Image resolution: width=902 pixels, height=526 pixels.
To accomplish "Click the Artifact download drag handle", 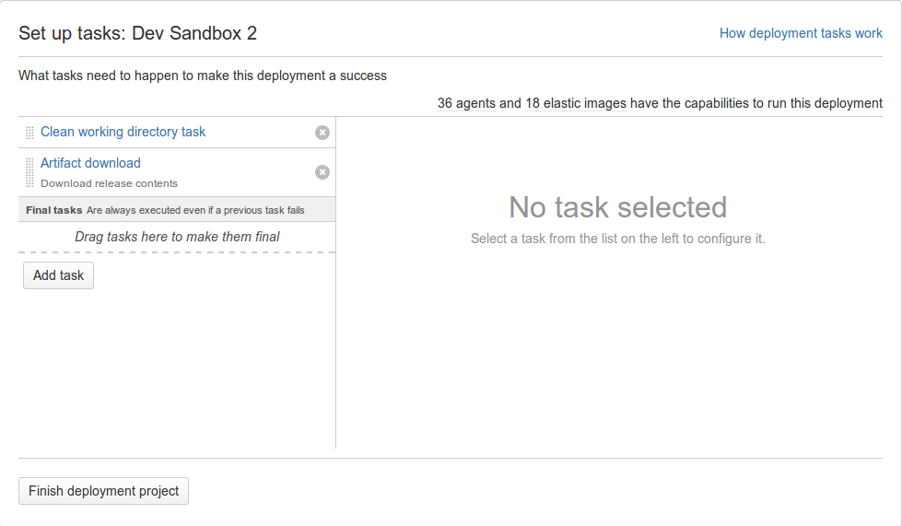I will (x=29, y=172).
